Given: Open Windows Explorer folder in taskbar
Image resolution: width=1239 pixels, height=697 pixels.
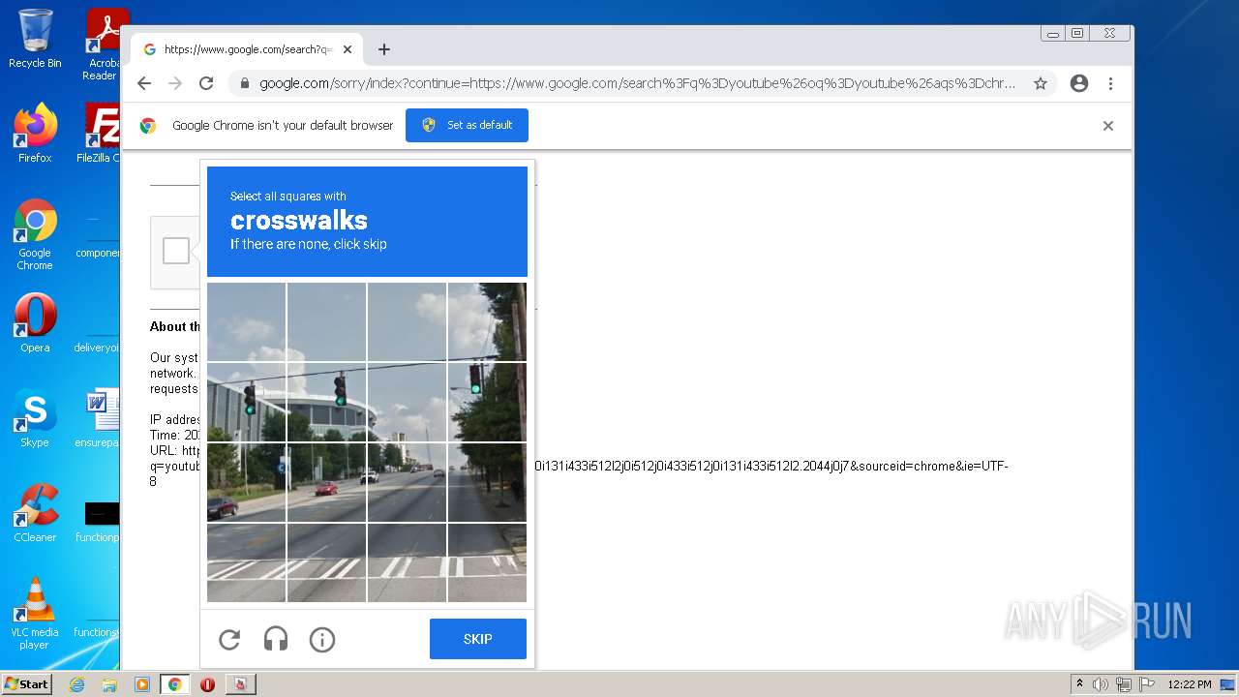Looking at the screenshot, I should (x=109, y=684).
